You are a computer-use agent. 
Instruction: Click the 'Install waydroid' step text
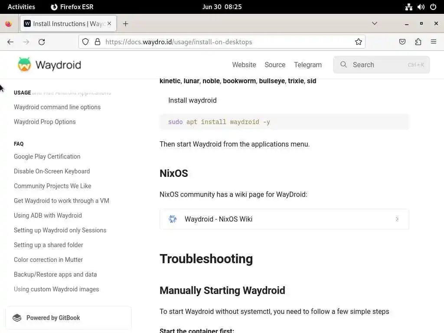193,100
